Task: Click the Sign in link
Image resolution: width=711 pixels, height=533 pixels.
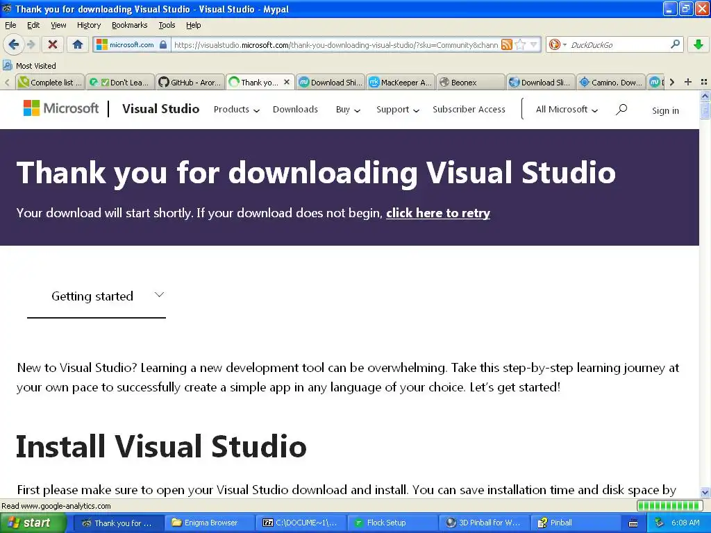Action: [665, 110]
